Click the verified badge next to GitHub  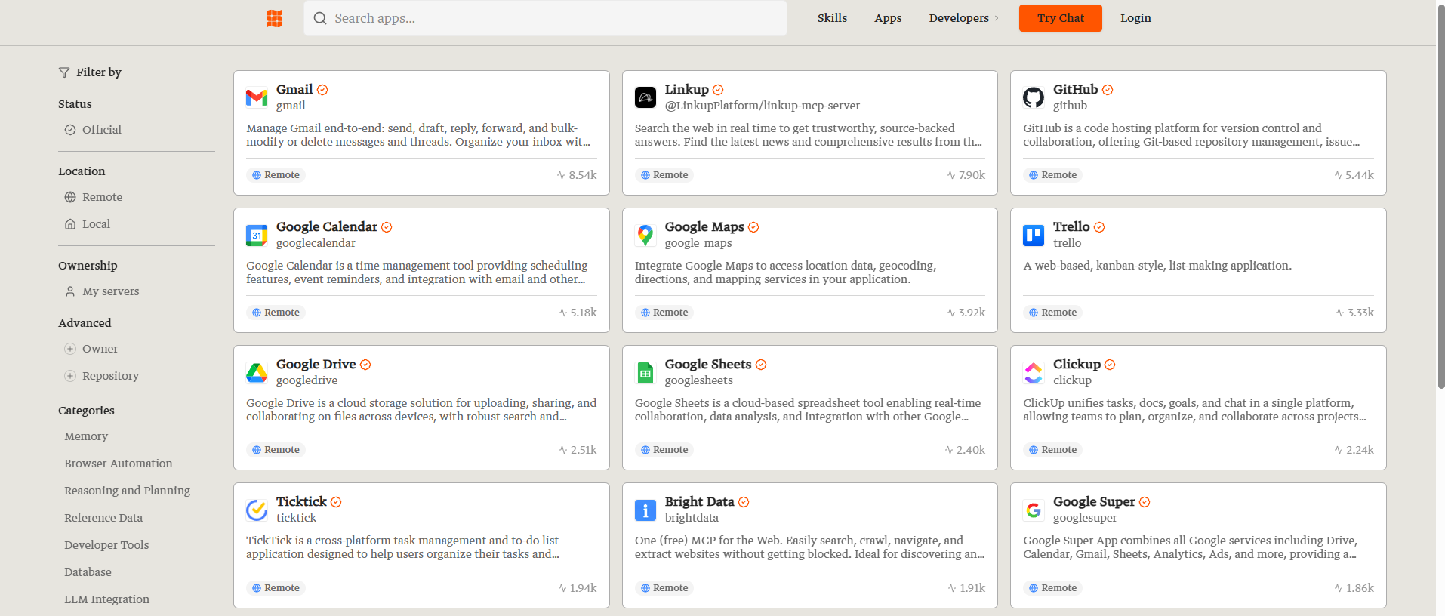pyautogui.click(x=1108, y=90)
